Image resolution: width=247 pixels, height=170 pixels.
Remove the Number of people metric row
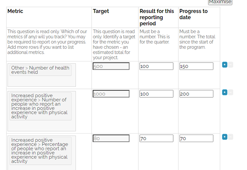point(231,92)
